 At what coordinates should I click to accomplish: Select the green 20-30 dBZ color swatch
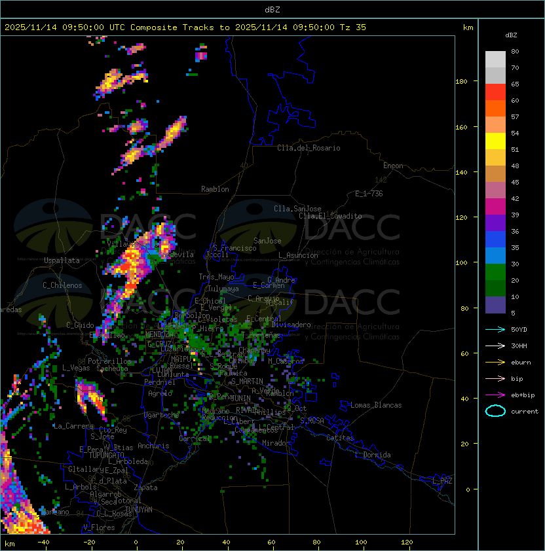click(x=495, y=272)
